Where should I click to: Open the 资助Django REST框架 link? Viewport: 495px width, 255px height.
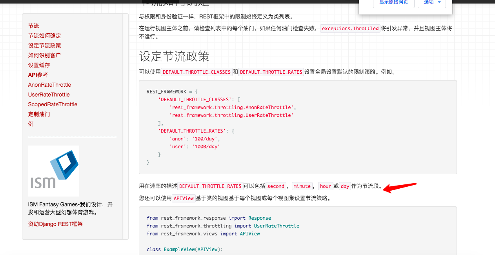56,224
